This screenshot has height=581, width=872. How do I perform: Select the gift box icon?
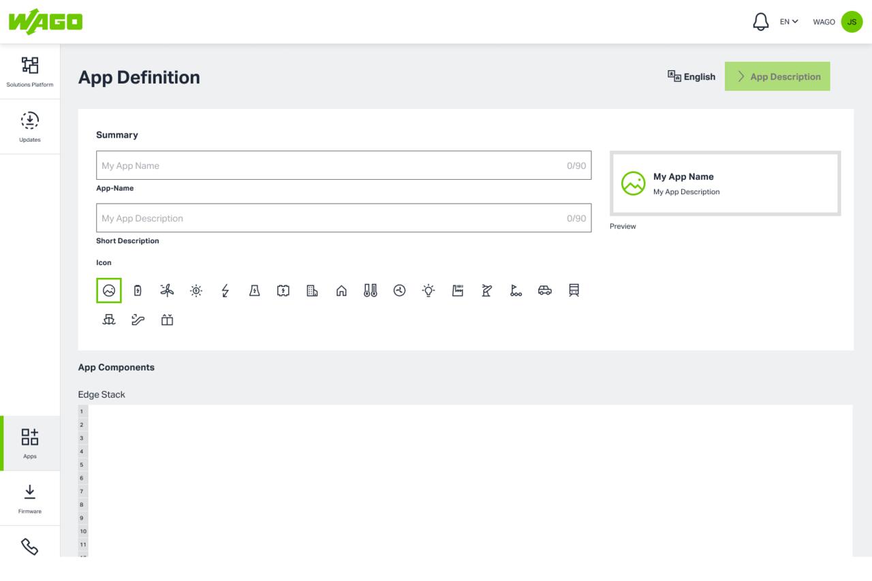click(167, 319)
